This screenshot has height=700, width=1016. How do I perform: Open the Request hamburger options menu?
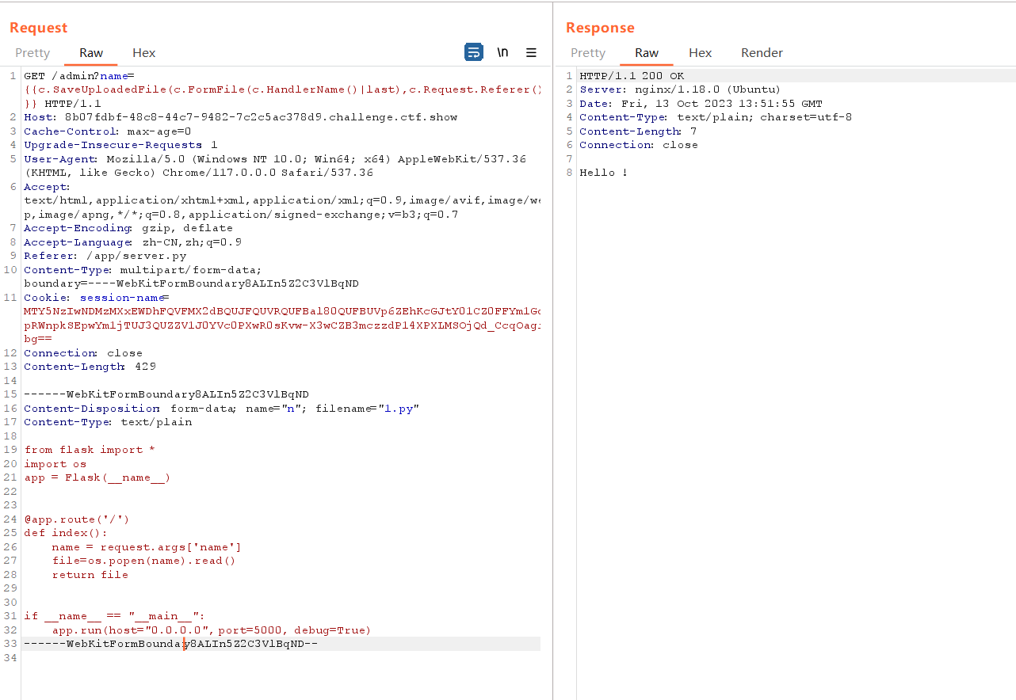point(531,52)
